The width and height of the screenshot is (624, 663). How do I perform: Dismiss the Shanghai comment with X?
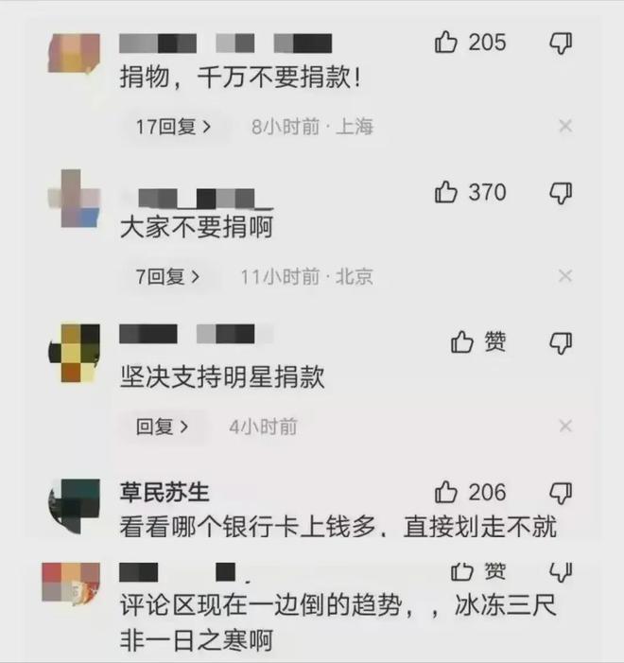(565, 126)
